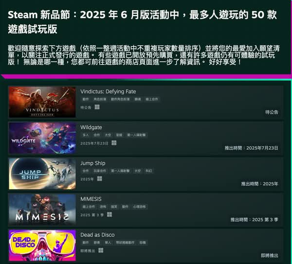The height and width of the screenshot is (264, 292).
Task: Select the 恐怖 tag under MIMESIS
Action: [103, 207]
